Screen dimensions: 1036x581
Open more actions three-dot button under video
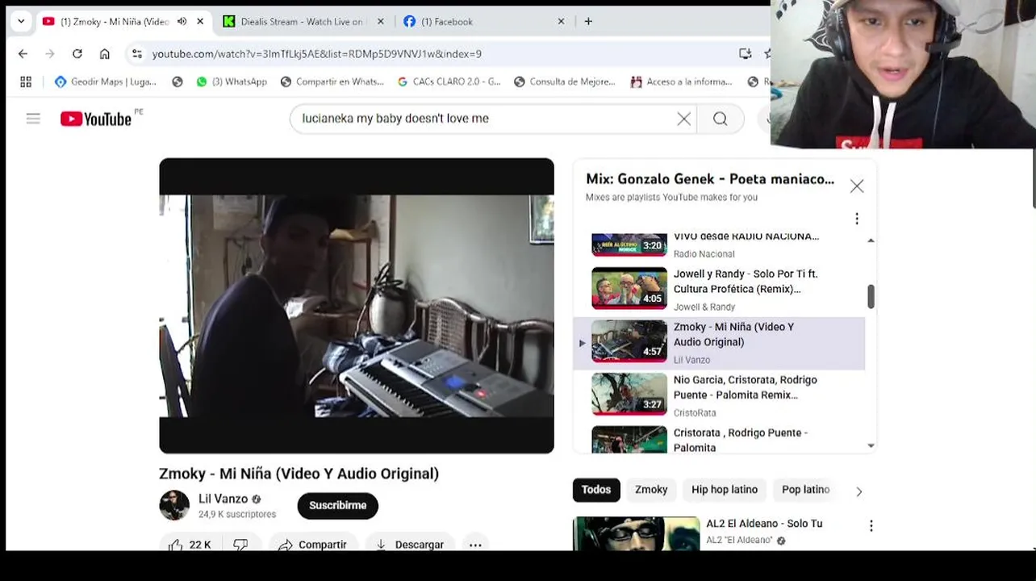coord(475,545)
